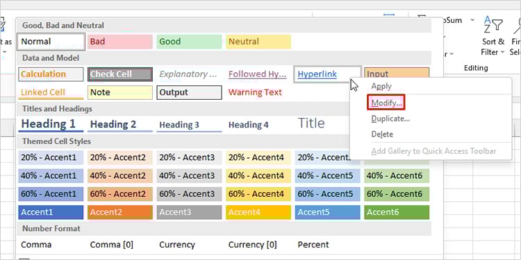Apply the solid Accent6 style
521x260 pixels.
click(397, 212)
